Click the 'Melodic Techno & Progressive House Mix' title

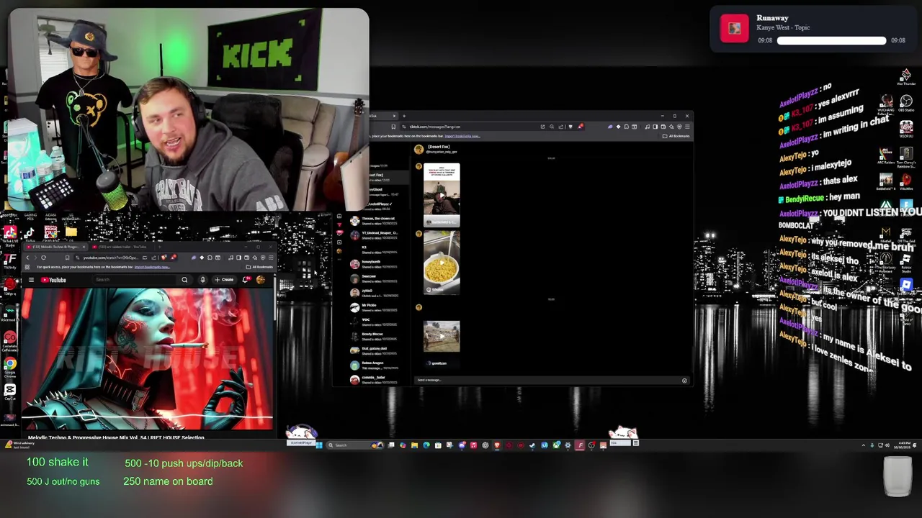[116, 437]
